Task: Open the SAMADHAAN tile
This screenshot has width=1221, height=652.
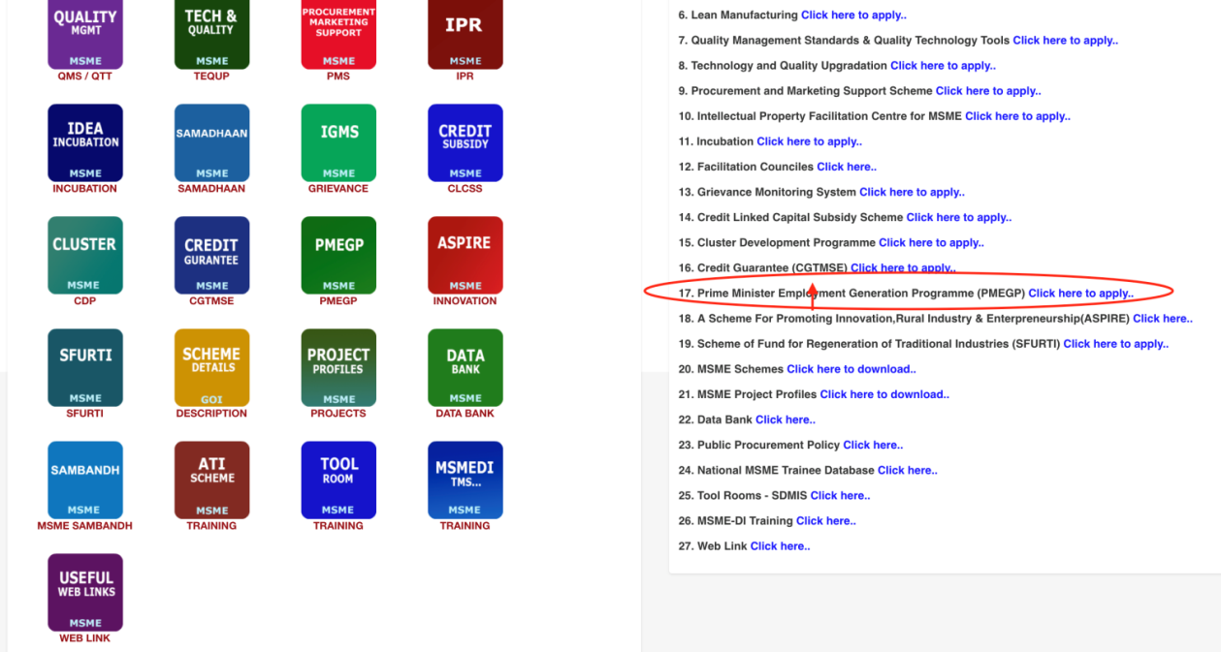Action: pyautogui.click(x=211, y=143)
